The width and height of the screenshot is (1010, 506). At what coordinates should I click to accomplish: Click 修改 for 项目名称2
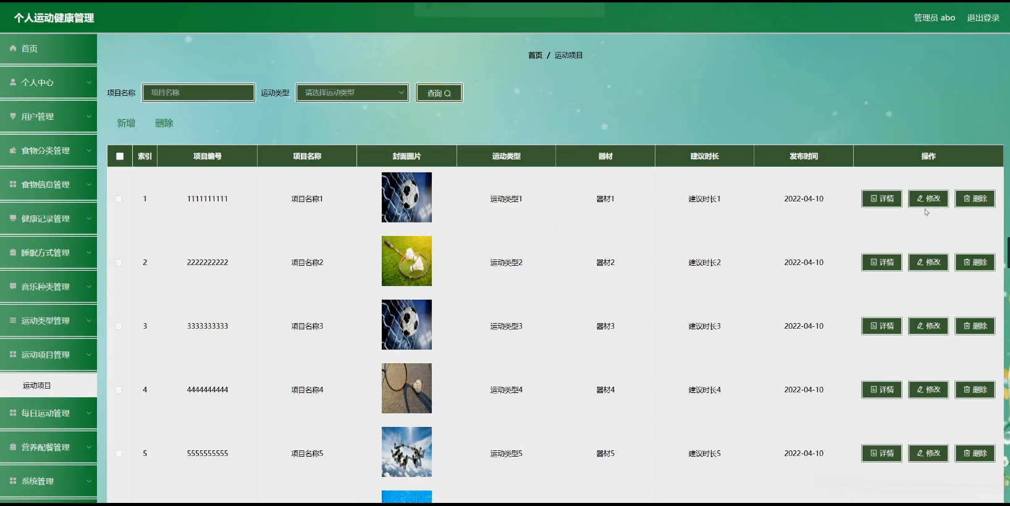tap(928, 263)
